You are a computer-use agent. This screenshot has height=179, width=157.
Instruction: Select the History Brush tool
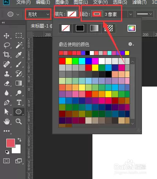pyautogui.click(x=19, y=74)
